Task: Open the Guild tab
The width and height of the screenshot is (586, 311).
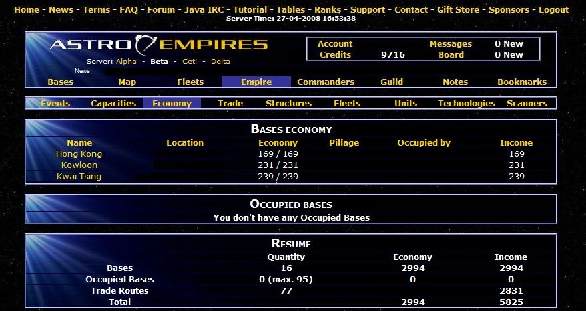Action: [392, 82]
